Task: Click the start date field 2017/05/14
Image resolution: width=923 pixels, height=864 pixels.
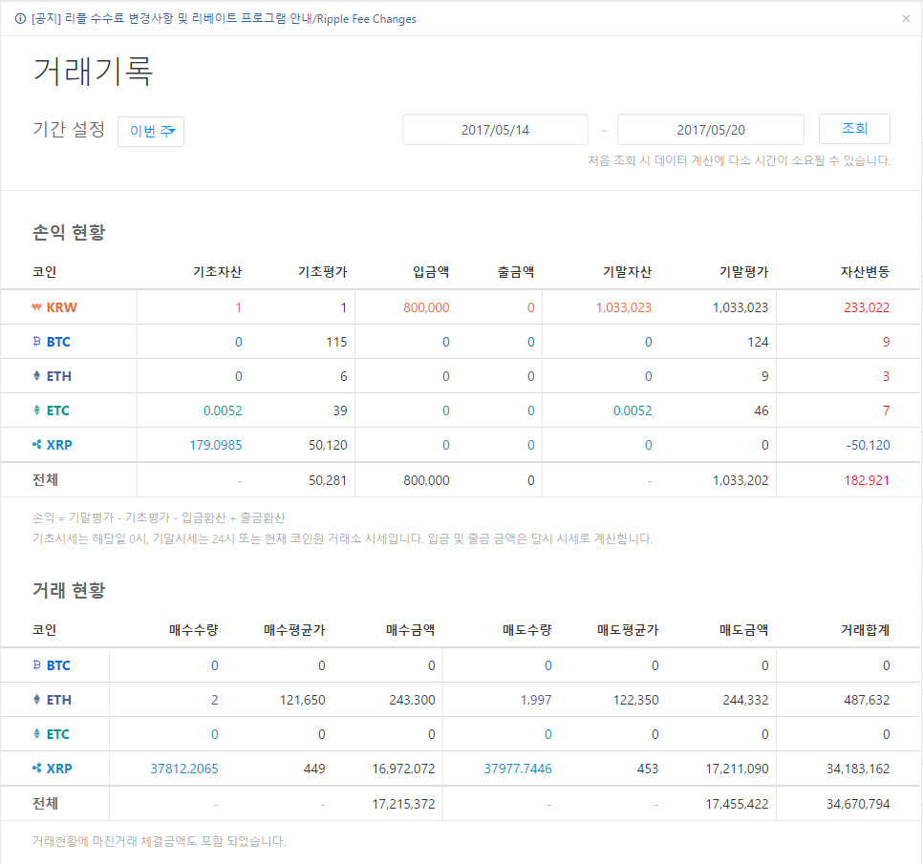Action: (x=495, y=130)
